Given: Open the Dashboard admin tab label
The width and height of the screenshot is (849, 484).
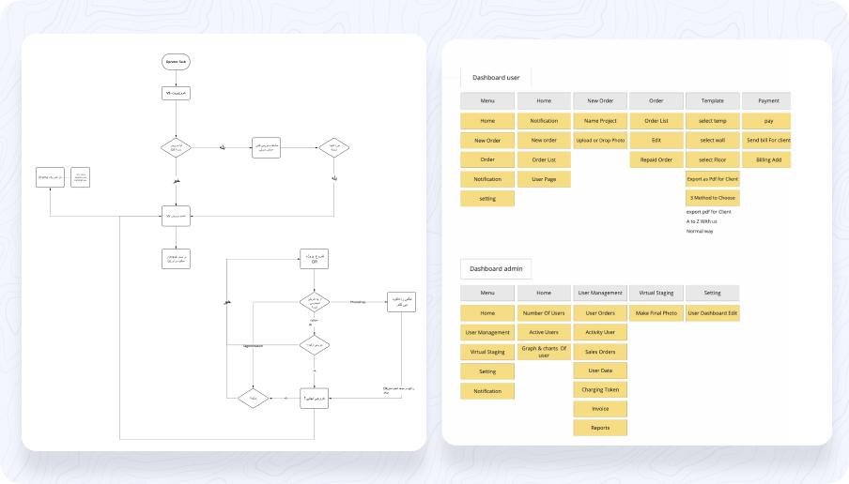Looking at the screenshot, I should pyautogui.click(x=497, y=269).
